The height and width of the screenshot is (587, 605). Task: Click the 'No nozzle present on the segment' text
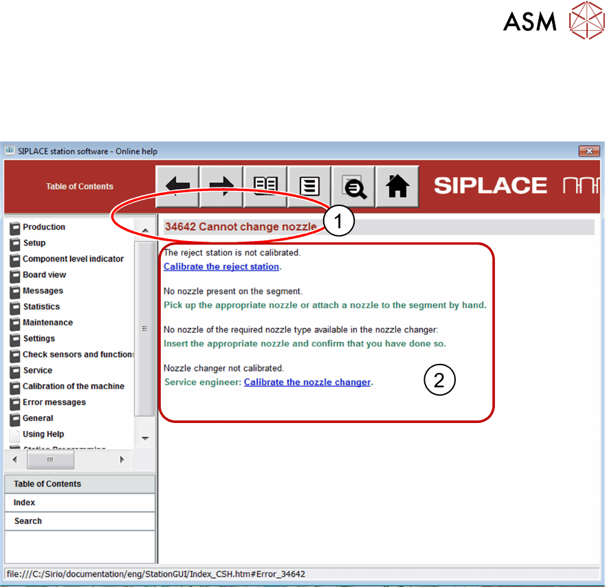click(233, 291)
